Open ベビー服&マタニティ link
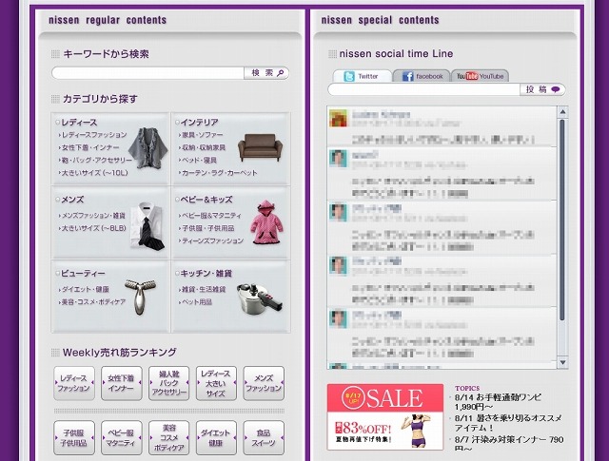Image resolution: width=609 pixels, height=461 pixels. click(211, 216)
